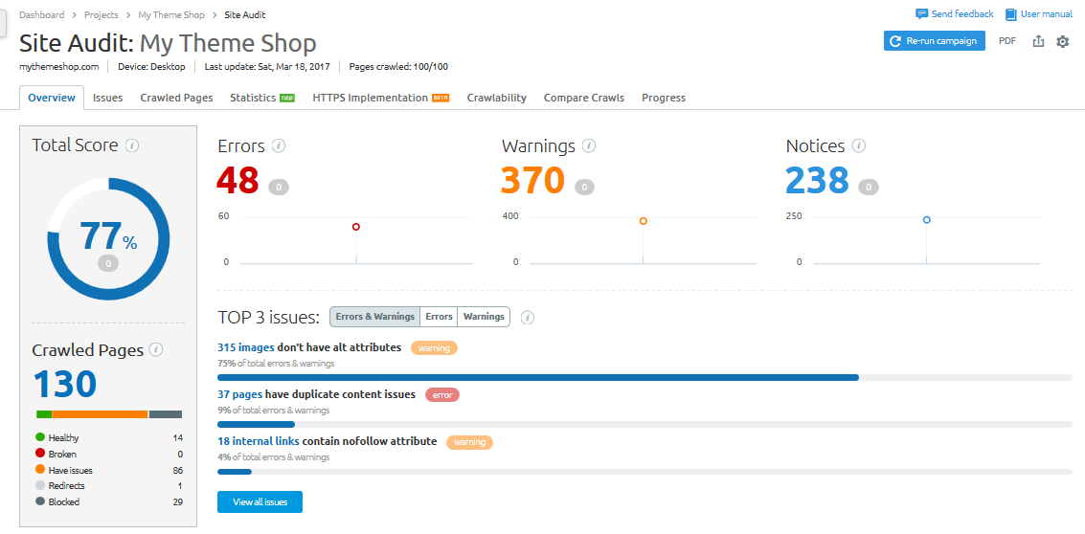
Task: Click the 130 crawled pages number
Action: point(65,384)
